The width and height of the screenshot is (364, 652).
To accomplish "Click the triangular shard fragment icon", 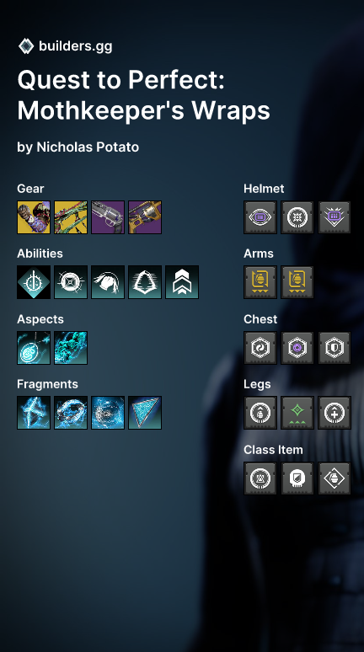I will (145, 413).
